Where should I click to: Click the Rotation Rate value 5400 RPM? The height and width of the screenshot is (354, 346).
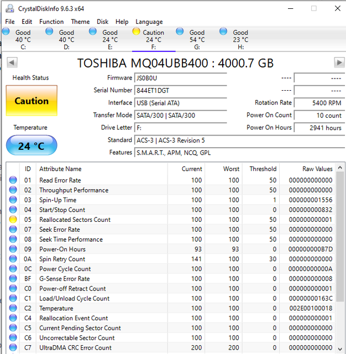tap(319, 103)
